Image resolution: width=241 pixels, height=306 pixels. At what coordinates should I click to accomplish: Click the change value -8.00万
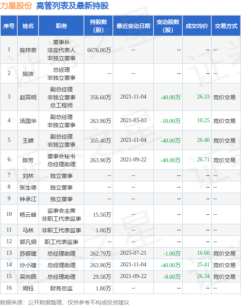point(172,277)
